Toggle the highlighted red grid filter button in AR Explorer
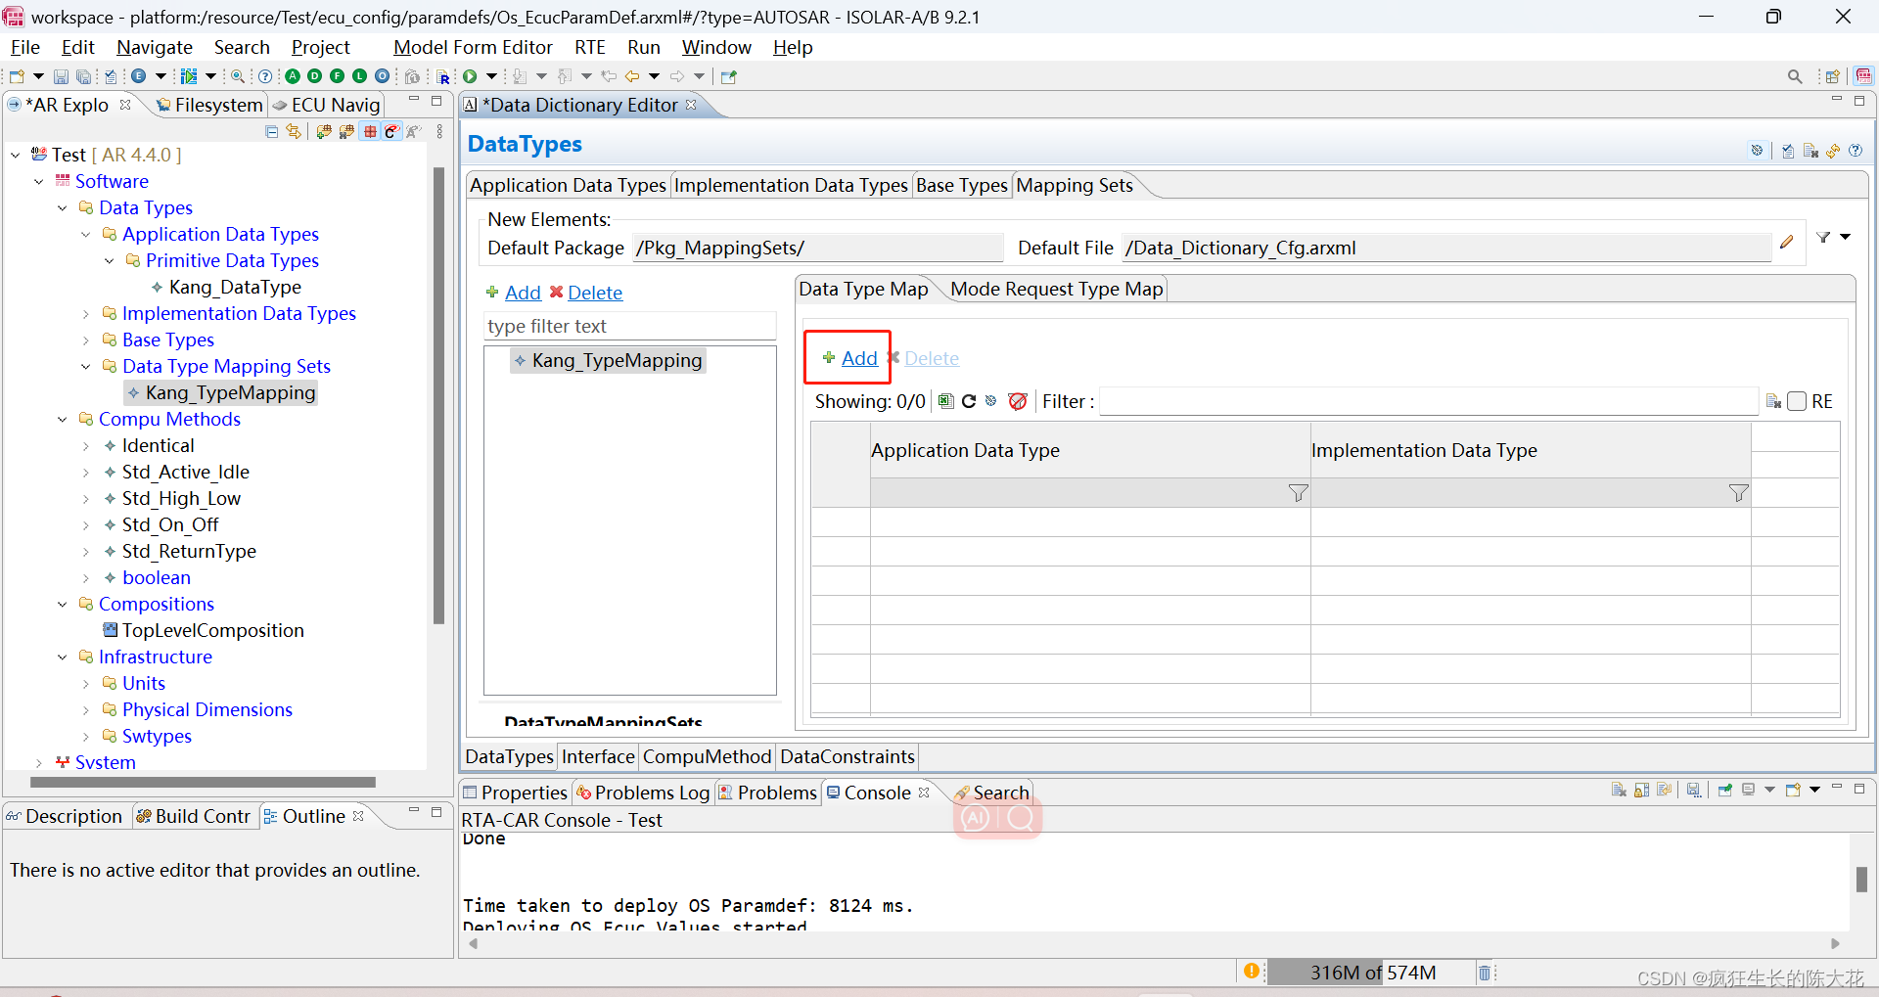This screenshot has width=1879, height=997. [x=370, y=132]
